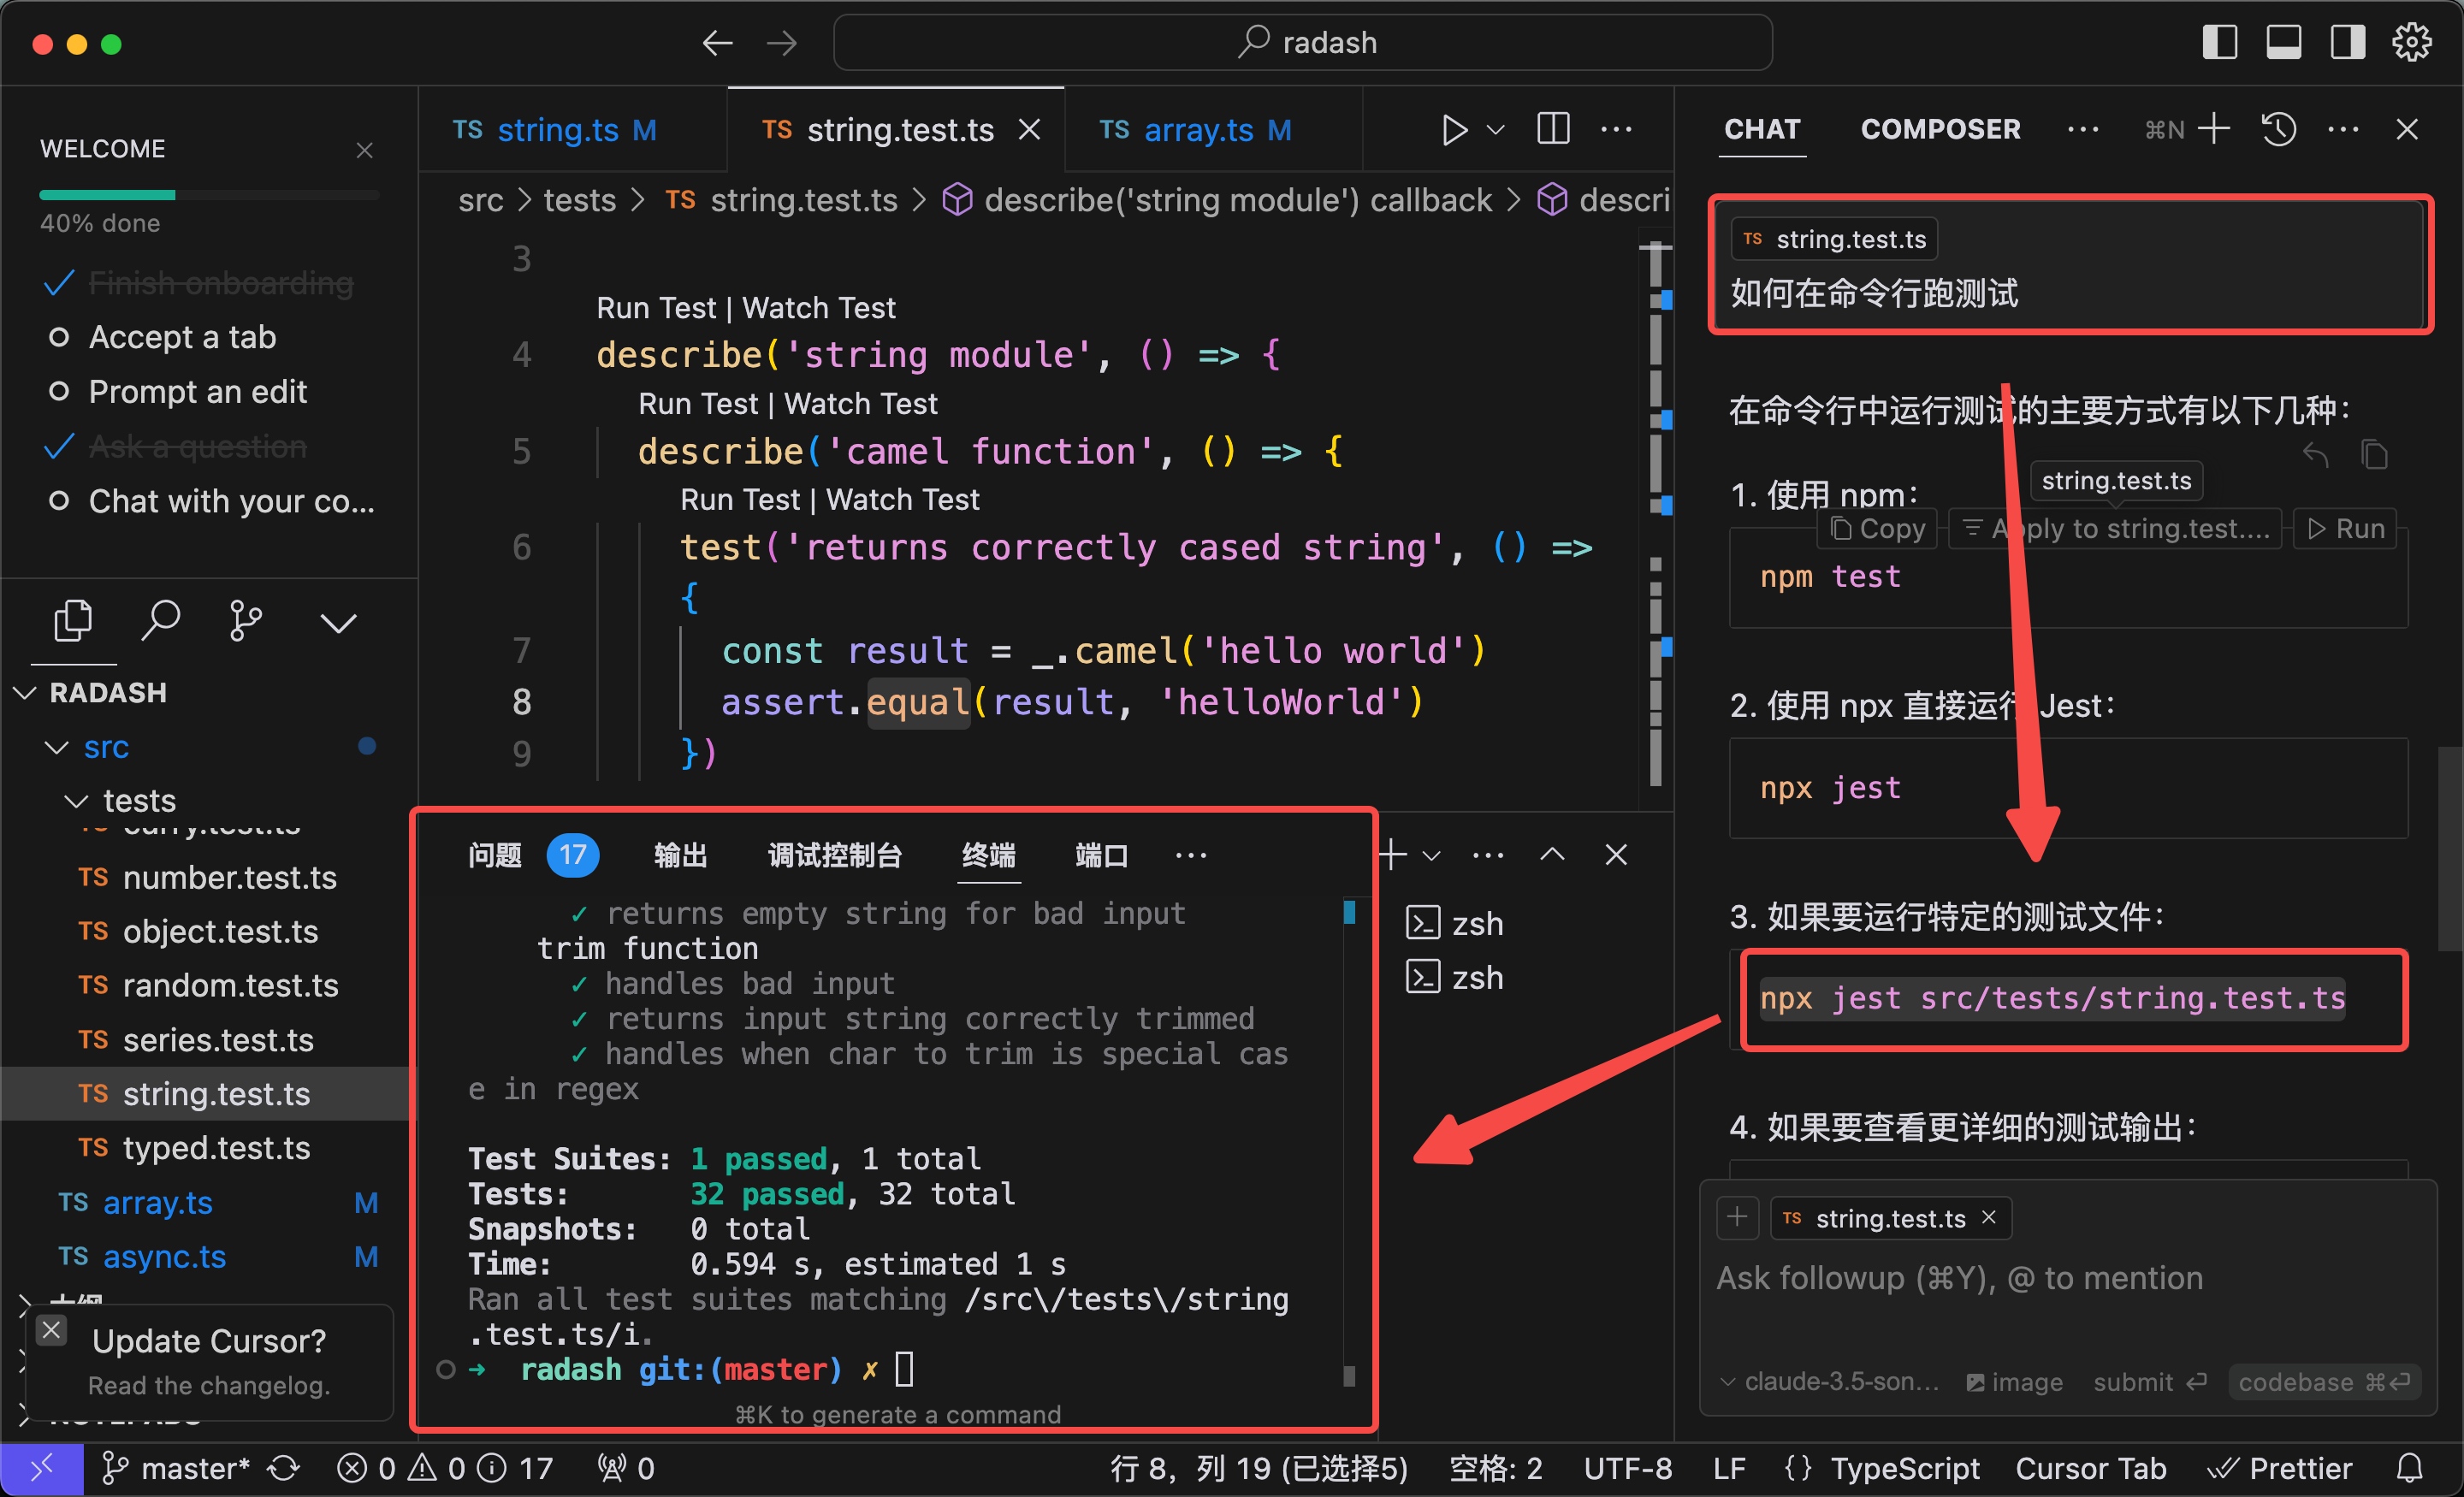Open series.test.ts in the file tree
This screenshot has width=2464, height=1497.
click(x=218, y=1040)
